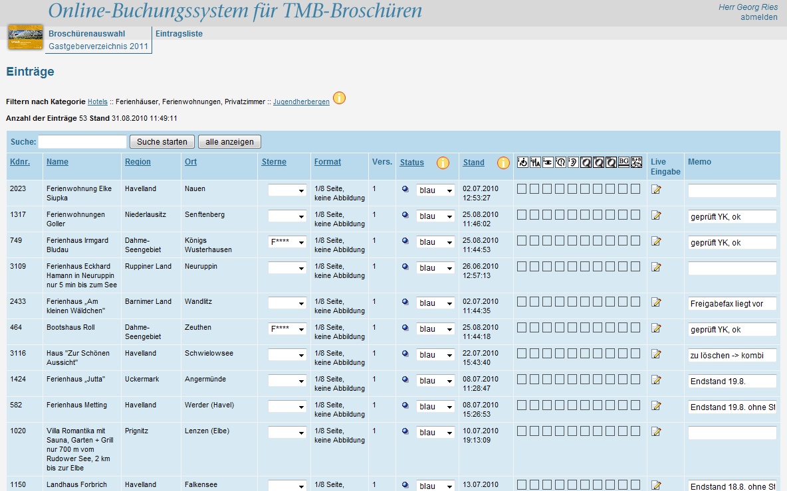Open the Sterne dropdown for the Wandlitz entry

(x=287, y=303)
